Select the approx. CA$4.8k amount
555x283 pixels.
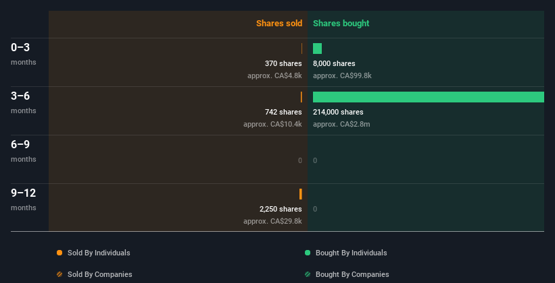274,75
